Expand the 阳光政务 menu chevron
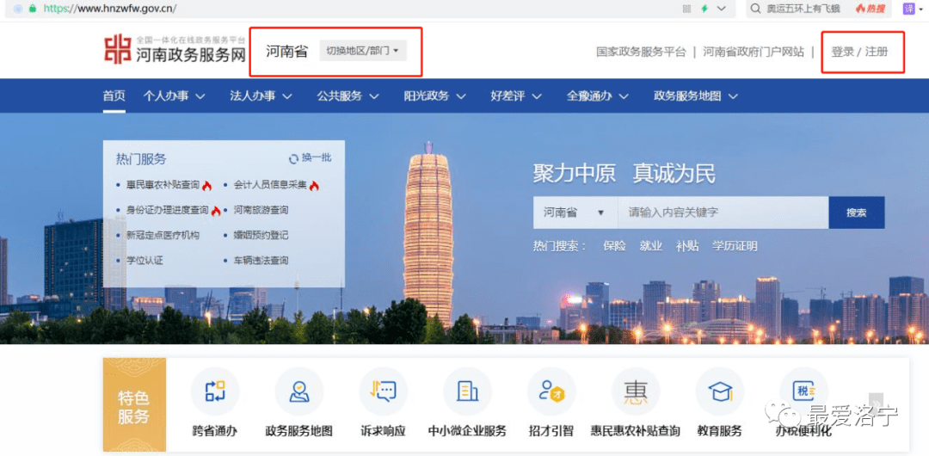The height and width of the screenshot is (456, 929). click(x=460, y=96)
